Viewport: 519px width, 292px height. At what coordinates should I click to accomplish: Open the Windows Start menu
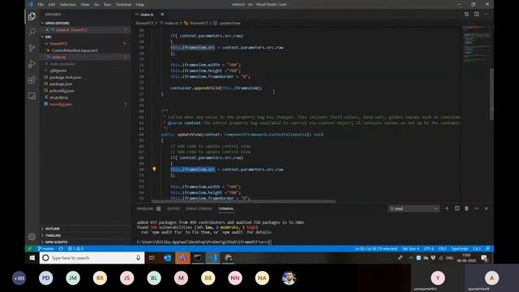pos(32,258)
